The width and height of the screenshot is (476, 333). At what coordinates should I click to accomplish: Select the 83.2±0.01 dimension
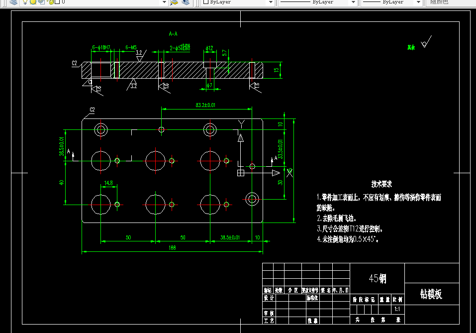[205, 105]
